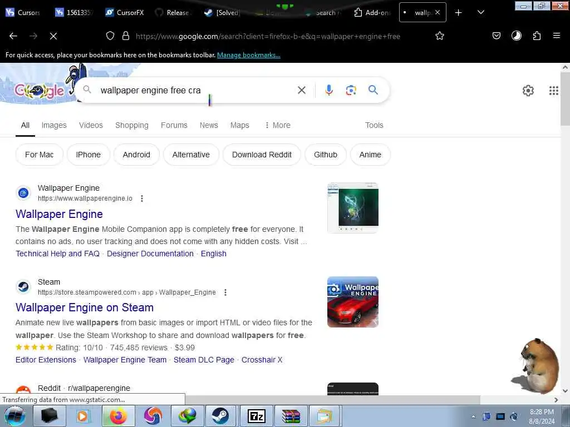Viewport: 570px width, 427px height.
Task: Open Technical Help and FAQ sitelink
Action: click(x=57, y=254)
